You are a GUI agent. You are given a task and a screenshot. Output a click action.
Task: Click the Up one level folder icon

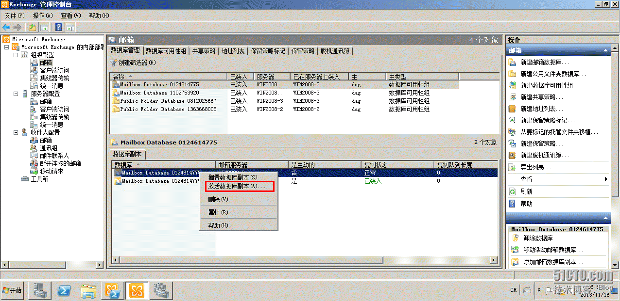(33, 27)
